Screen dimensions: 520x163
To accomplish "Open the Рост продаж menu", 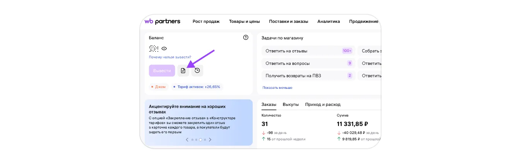I will point(206,22).
